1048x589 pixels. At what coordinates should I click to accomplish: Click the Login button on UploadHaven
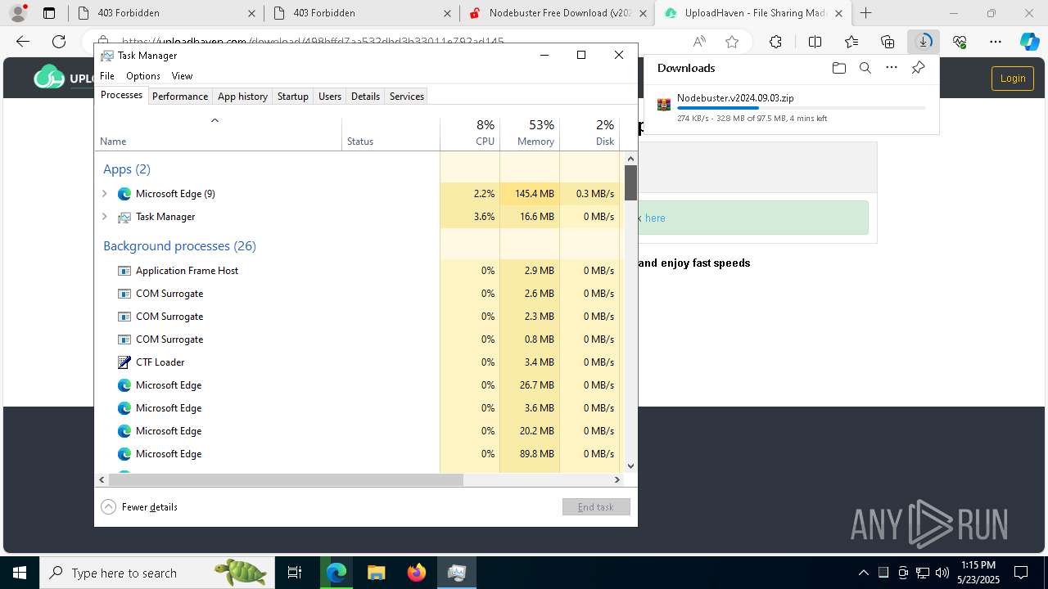1013,79
